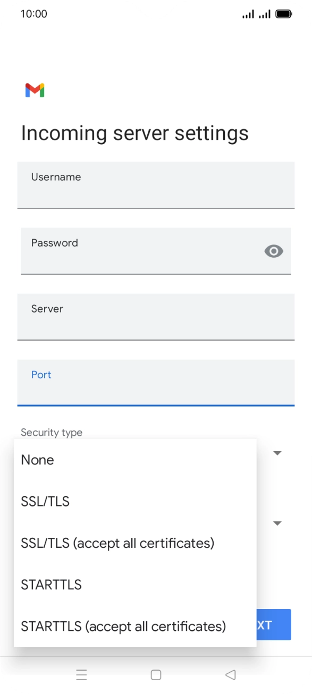
Task: Focus the Password input field
Action: point(156,251)
